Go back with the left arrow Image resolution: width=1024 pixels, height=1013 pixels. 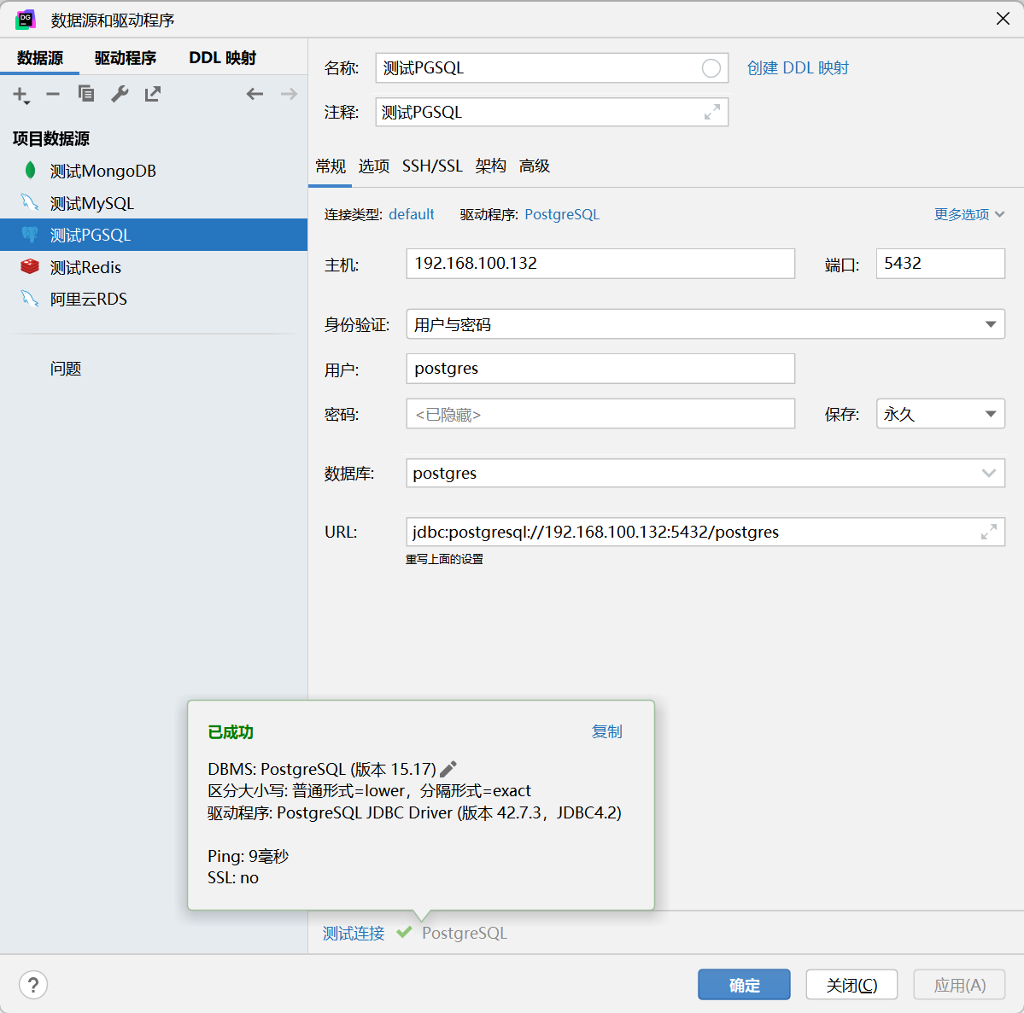tap(255, 94)
